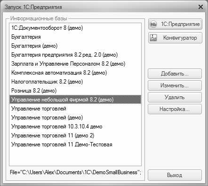Click the Конфигуратор drafting icon

coord(153,38)
